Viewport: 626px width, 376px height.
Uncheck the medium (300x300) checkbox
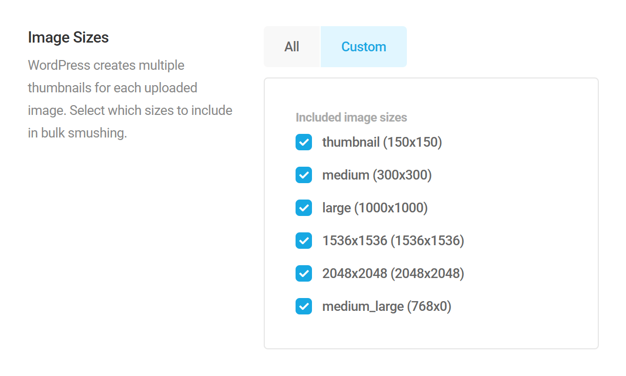304,175
